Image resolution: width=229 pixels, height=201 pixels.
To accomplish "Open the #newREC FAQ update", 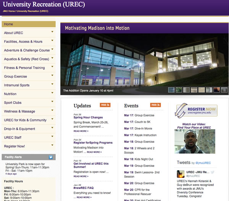I will click(x=84, y=188).
